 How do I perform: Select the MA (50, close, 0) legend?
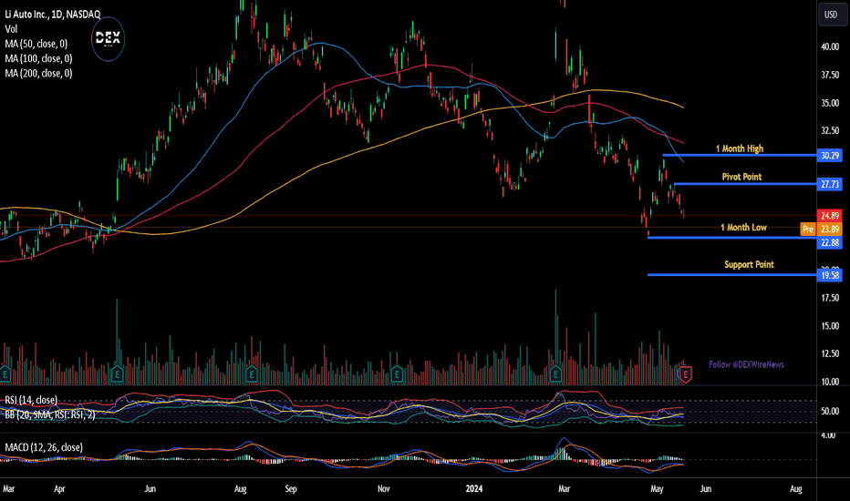(x=36, y=44)
